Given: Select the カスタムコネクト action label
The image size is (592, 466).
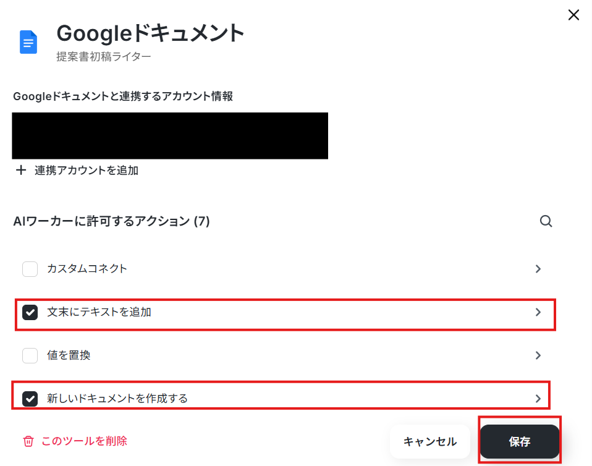Looking at the screenshot, I should tap(87, 269).
